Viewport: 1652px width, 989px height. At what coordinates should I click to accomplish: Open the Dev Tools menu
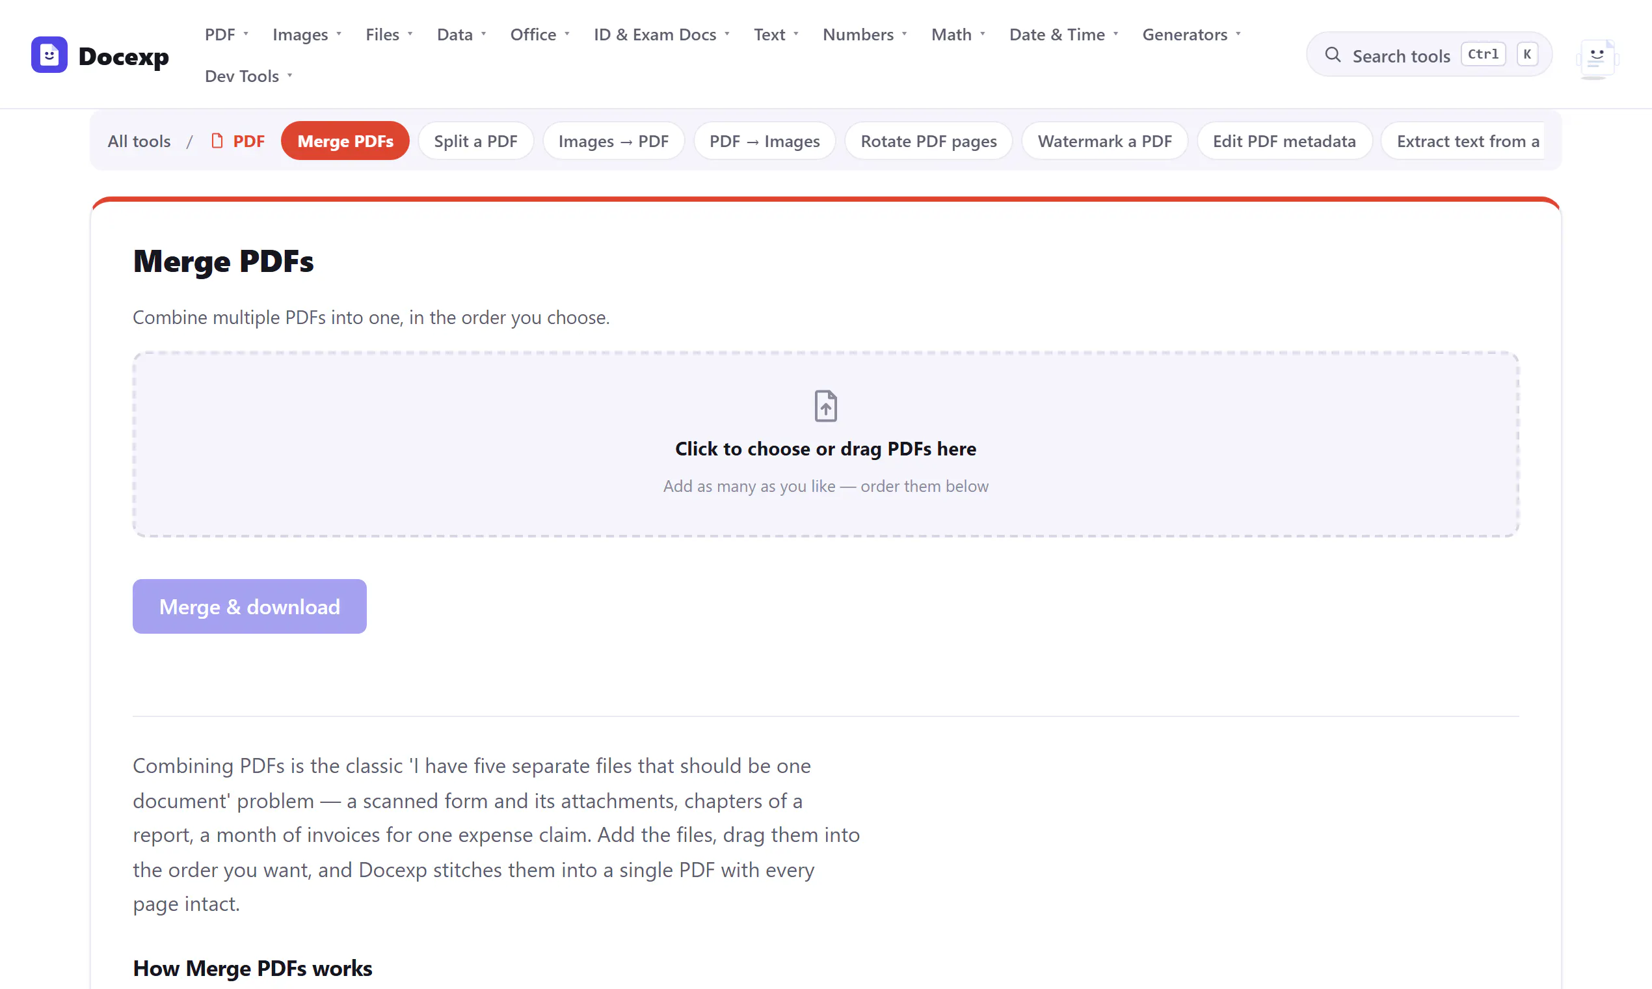coord(248,76)
